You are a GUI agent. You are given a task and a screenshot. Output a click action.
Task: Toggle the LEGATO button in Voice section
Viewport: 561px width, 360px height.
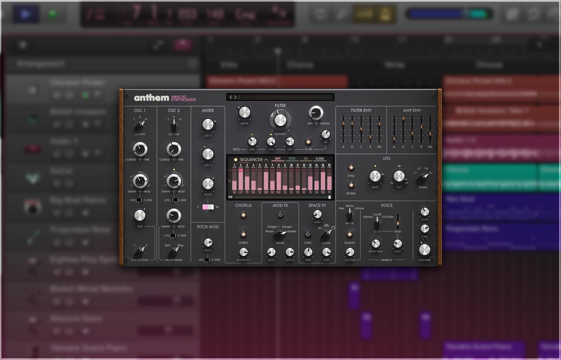pos(349,234)
